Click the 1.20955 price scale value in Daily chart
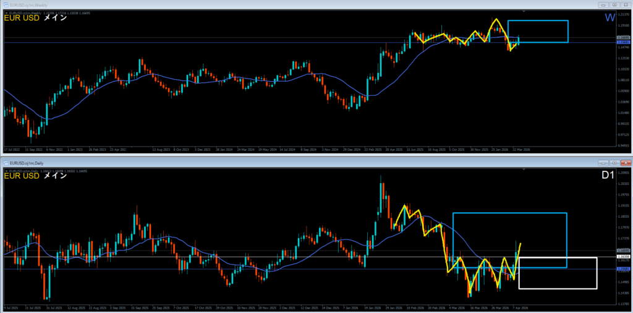633x313 pixels. [623, 173]
